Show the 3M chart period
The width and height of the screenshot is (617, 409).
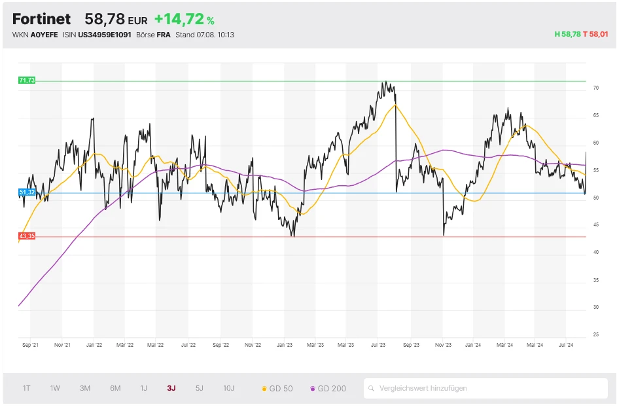click(85, 388)
